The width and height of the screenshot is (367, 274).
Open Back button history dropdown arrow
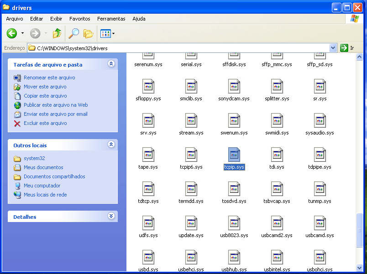pyautogui.click(x=22, y=33)
